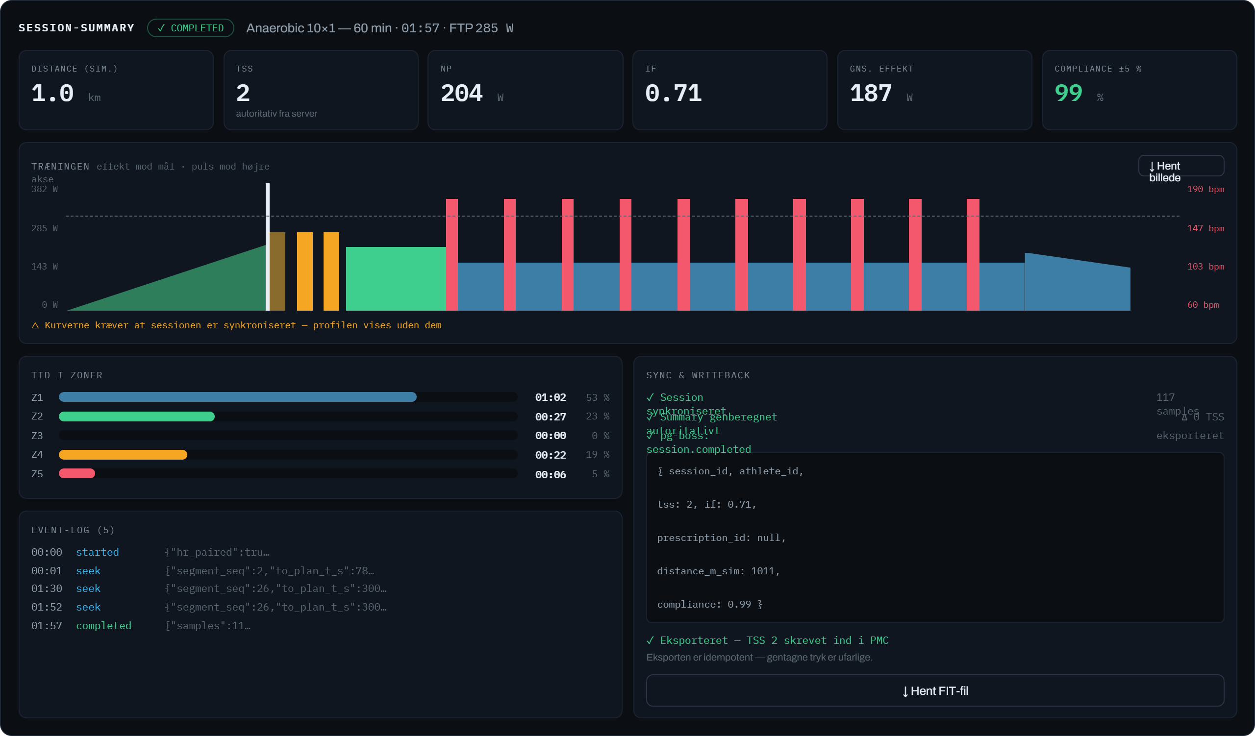
Task: Click the Hent billede download button
Action: 1181,166
